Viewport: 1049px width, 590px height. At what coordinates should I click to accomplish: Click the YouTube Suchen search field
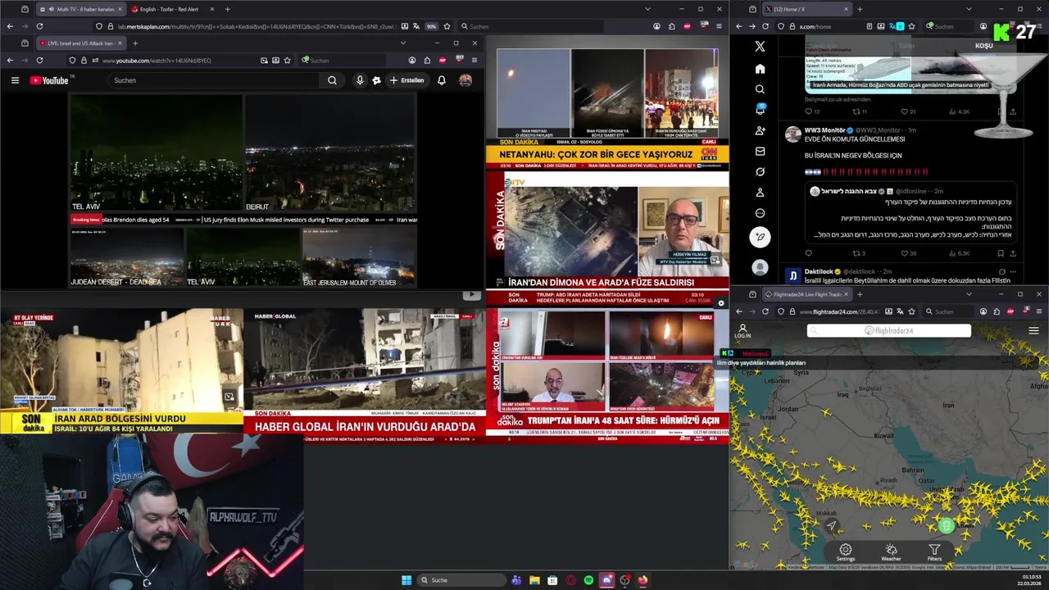(x=213, y=80)
